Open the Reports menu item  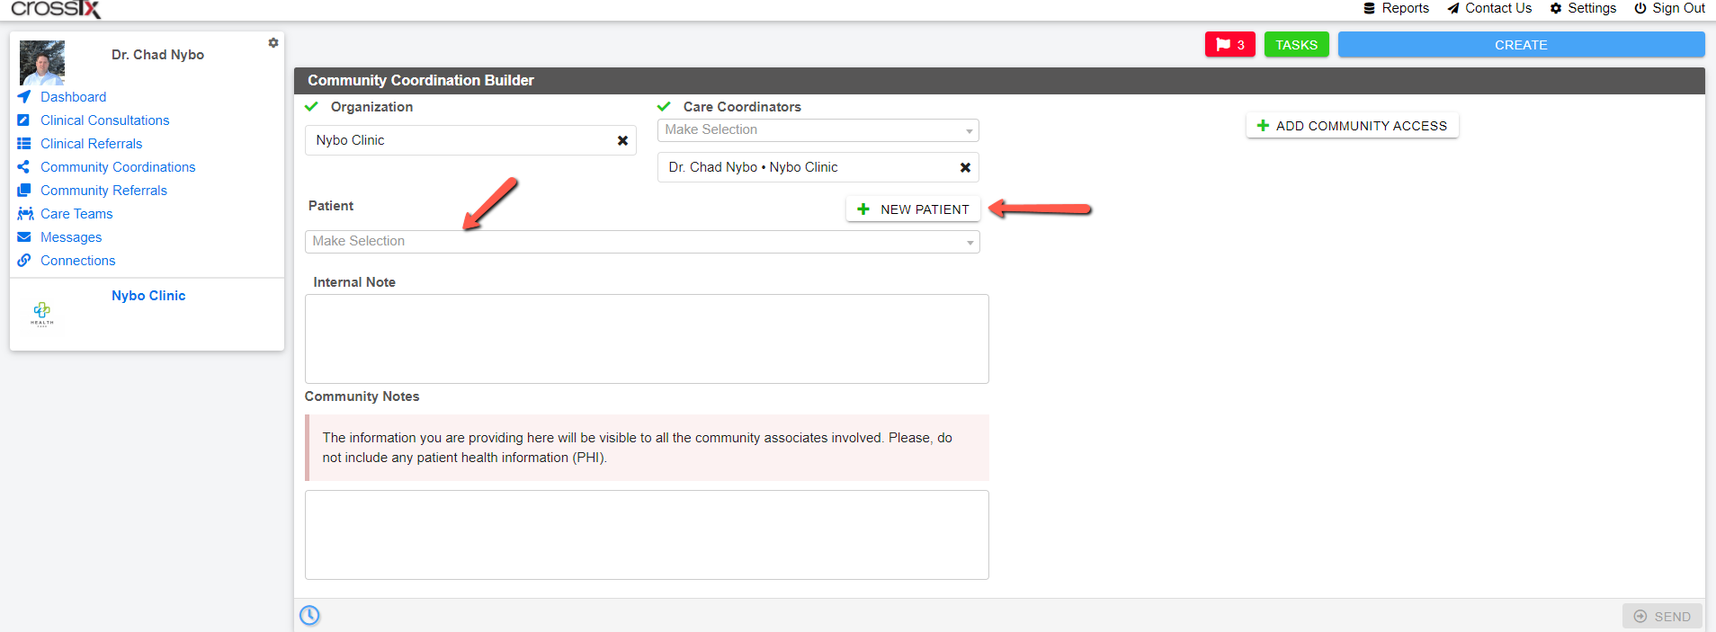1396,8
